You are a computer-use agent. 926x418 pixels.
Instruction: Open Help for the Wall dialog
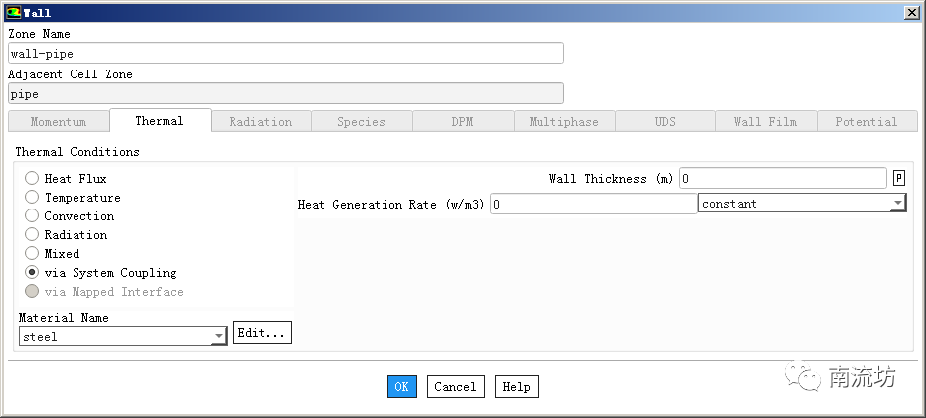click(x=516, y=386)
